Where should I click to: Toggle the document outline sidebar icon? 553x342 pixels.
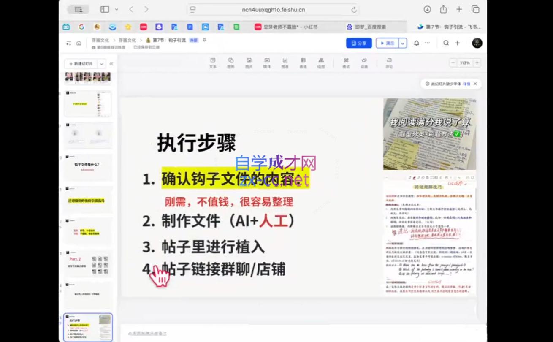pos(69,43)
